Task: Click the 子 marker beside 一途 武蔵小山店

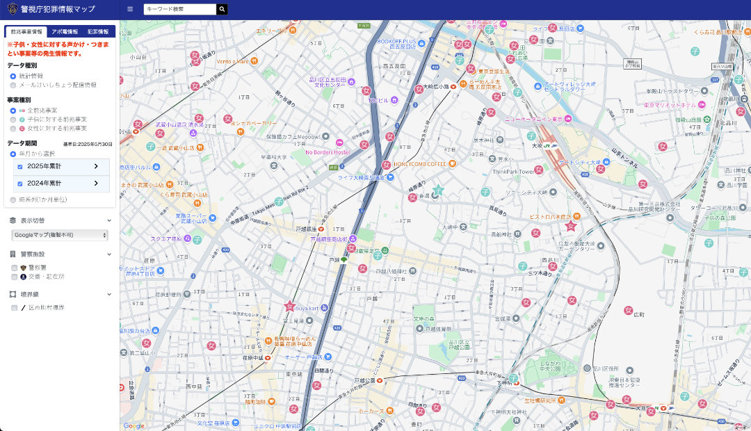Action: pyautogui.click(x=150, y=147)
